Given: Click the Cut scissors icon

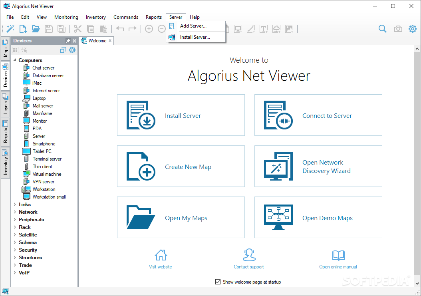Looking at the screenshot, I should click(x=77, y=28).
